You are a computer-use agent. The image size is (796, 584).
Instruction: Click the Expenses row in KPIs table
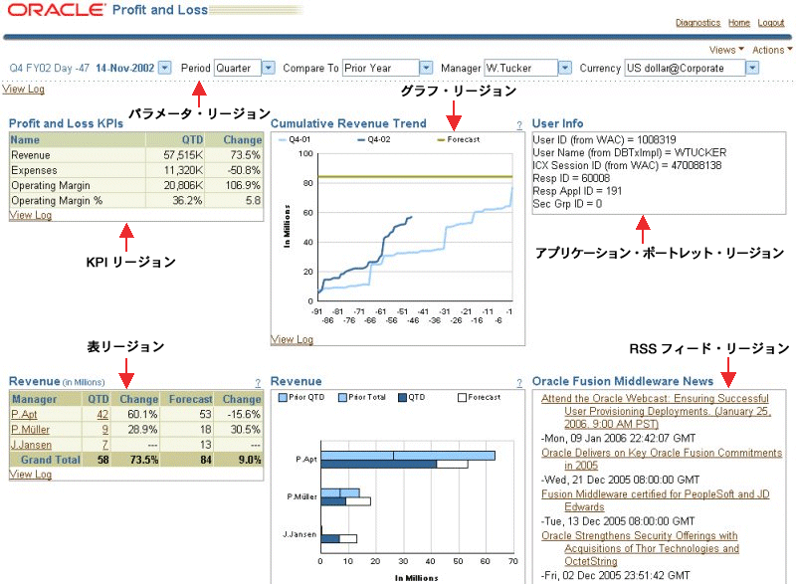(136, 170)
